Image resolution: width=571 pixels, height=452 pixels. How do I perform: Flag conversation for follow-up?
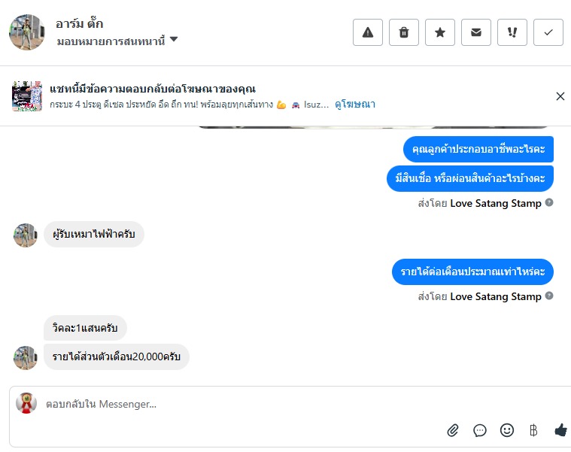click(512, 32)
